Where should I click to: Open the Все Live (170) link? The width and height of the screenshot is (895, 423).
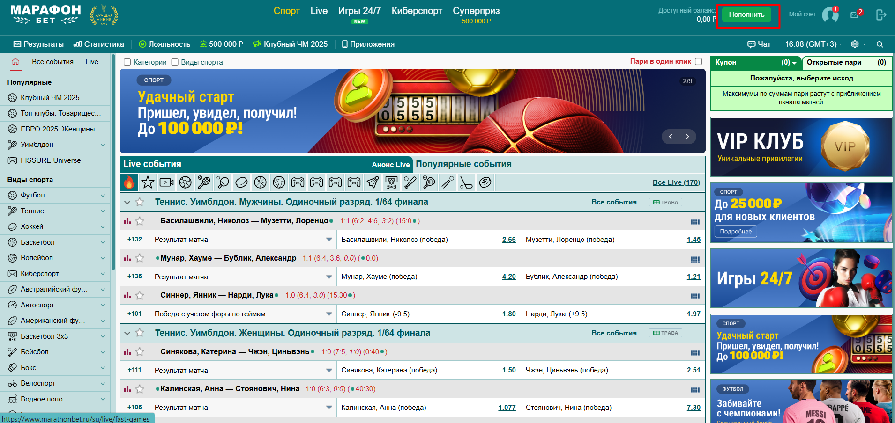coord(676,182)
